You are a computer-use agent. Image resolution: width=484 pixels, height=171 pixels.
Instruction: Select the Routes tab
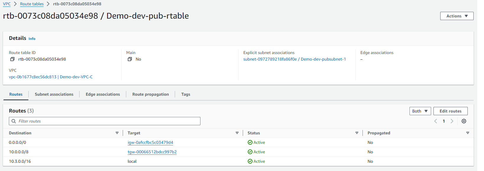[16, 94]
